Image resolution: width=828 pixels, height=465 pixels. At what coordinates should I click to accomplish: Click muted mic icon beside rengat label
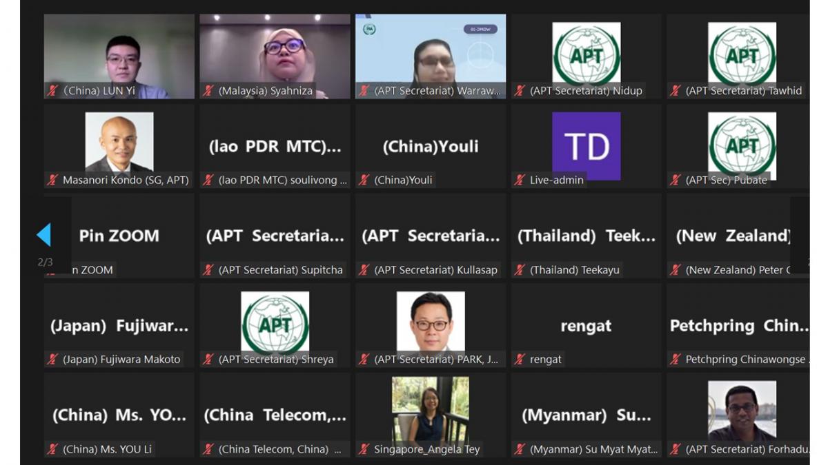520,359
